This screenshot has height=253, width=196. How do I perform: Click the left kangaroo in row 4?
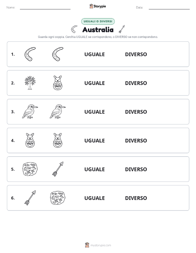tap(30, 140)
